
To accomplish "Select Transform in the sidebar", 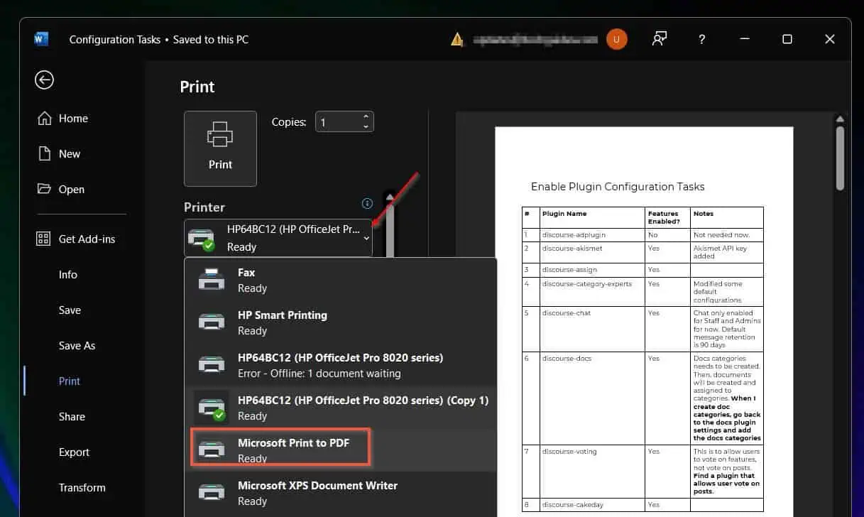I will tap(82, 488).
